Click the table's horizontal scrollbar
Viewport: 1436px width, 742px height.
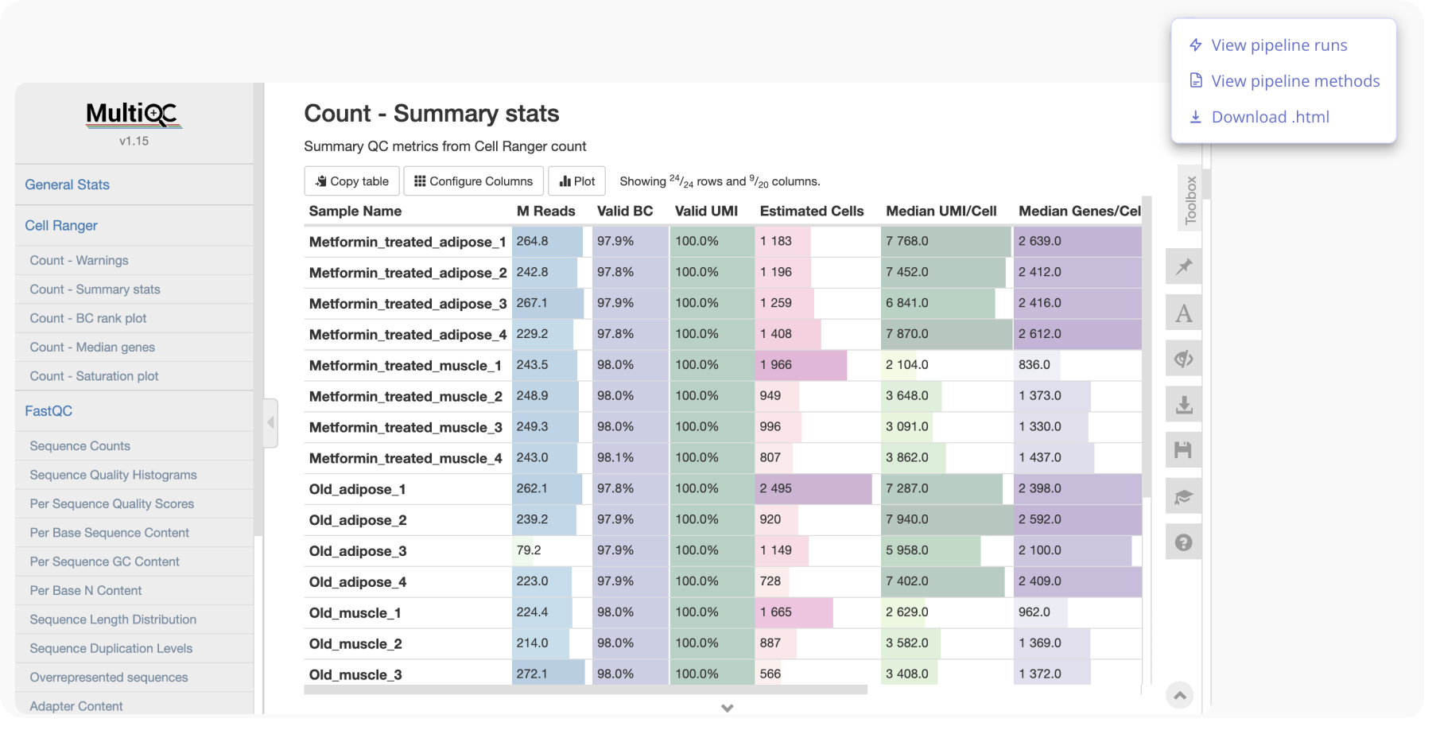coord(585,690)
